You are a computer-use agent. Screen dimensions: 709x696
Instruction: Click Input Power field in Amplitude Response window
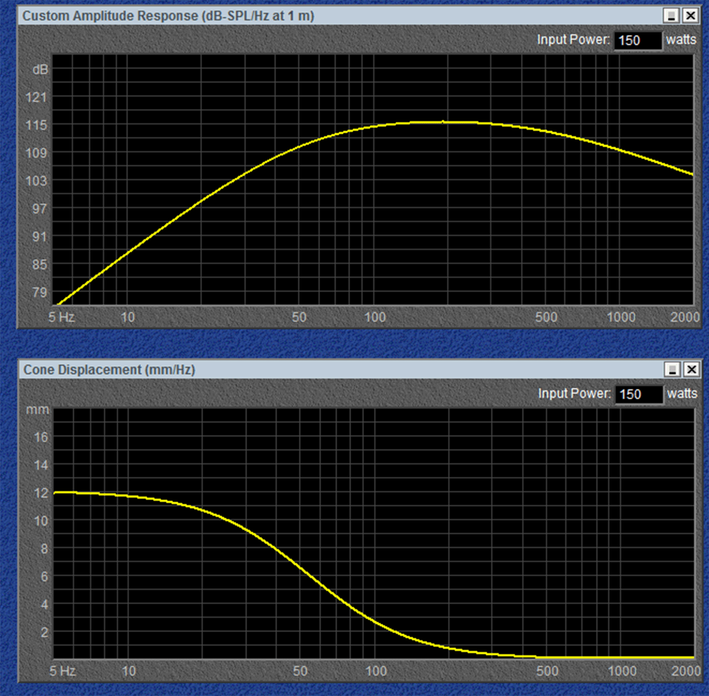click(x=638, y=40)
